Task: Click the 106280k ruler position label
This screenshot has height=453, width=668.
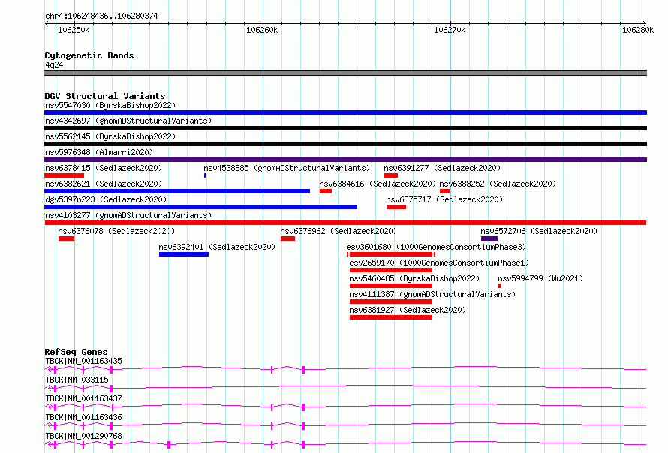Action: 638,30
